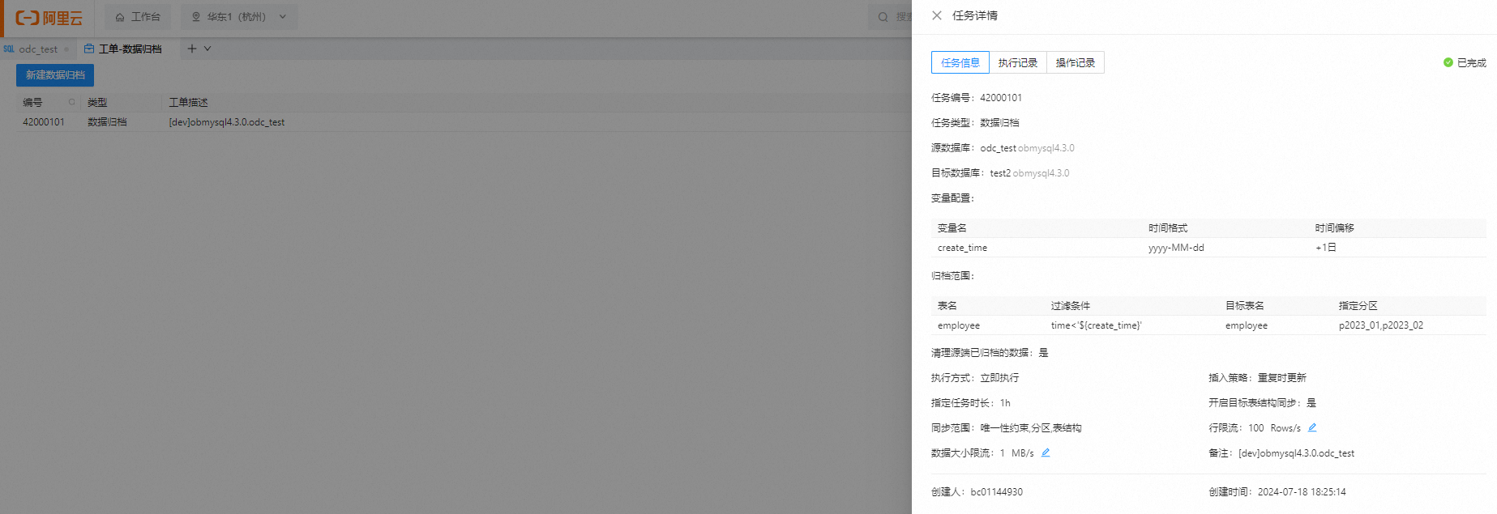Click the partition value p2023_01,p2023_02
The height and width of the screenshot is (514, 1497).
[x=1381, y=325]
